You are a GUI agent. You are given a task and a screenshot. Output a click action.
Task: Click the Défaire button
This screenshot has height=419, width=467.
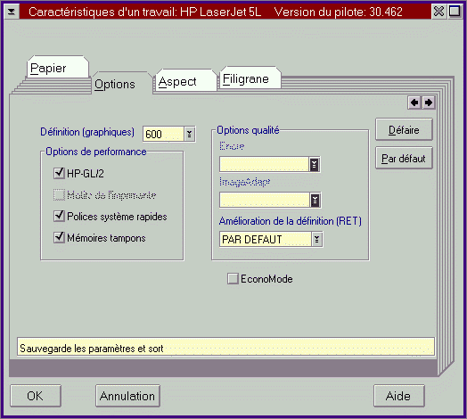(x=404, y=129)
